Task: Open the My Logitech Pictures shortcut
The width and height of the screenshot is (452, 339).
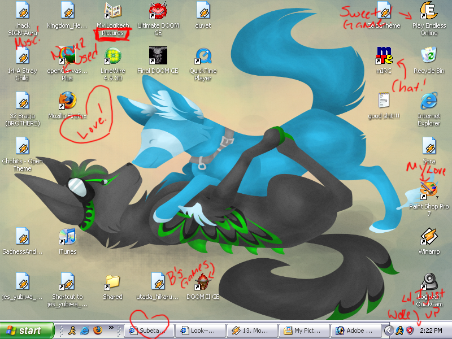Action: click(112, 10)
